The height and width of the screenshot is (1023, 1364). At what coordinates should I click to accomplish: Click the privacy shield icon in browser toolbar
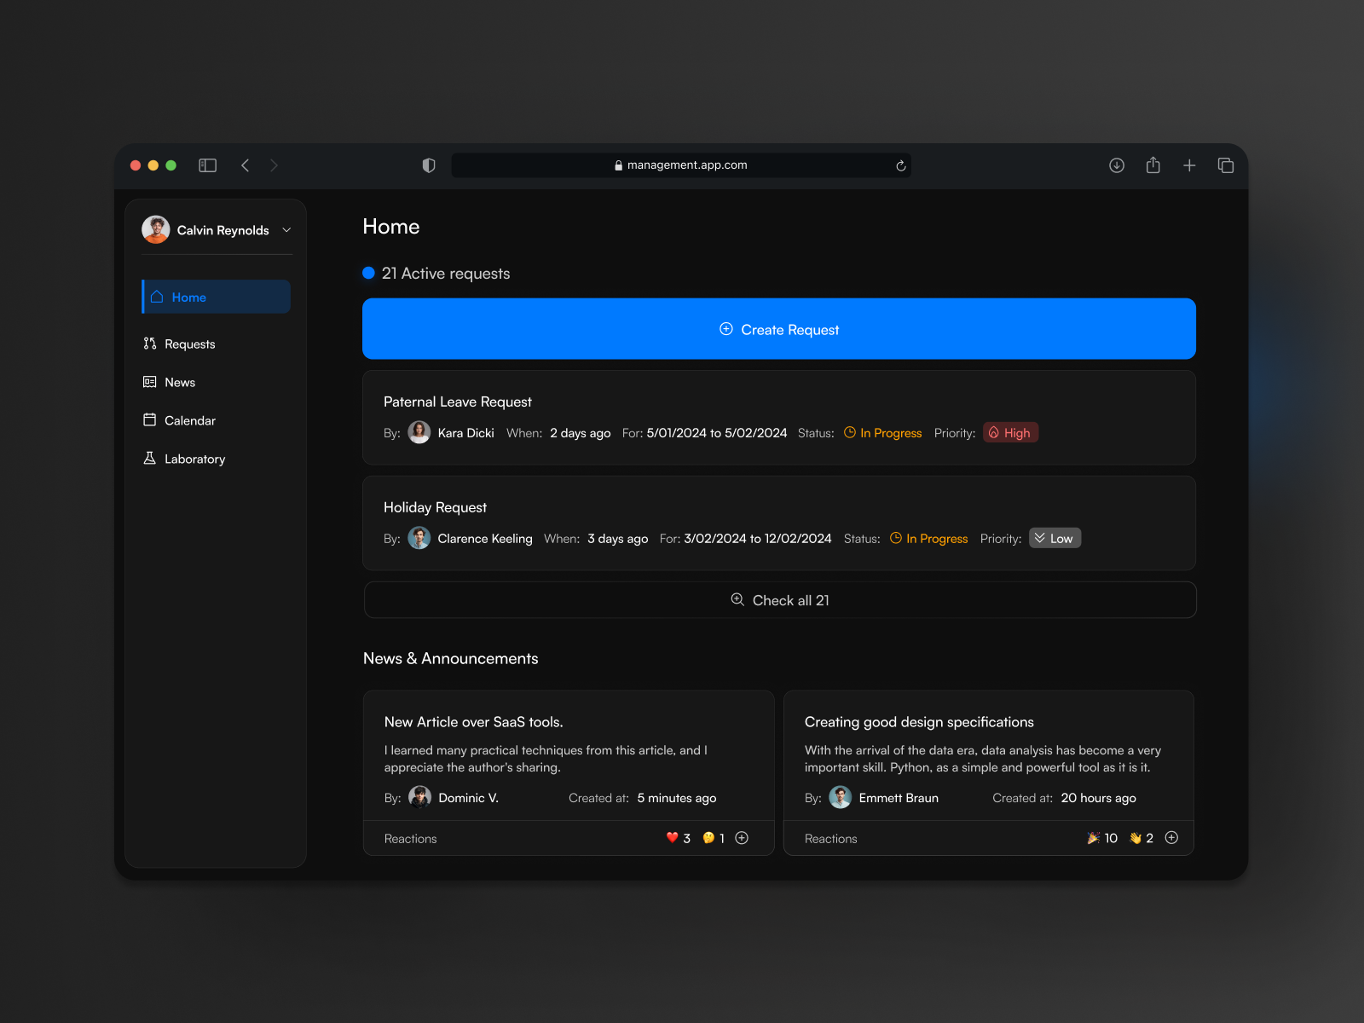pyautogui.click(x=429, y=165)
